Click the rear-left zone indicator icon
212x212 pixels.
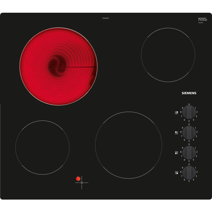(x=176, y=132)
